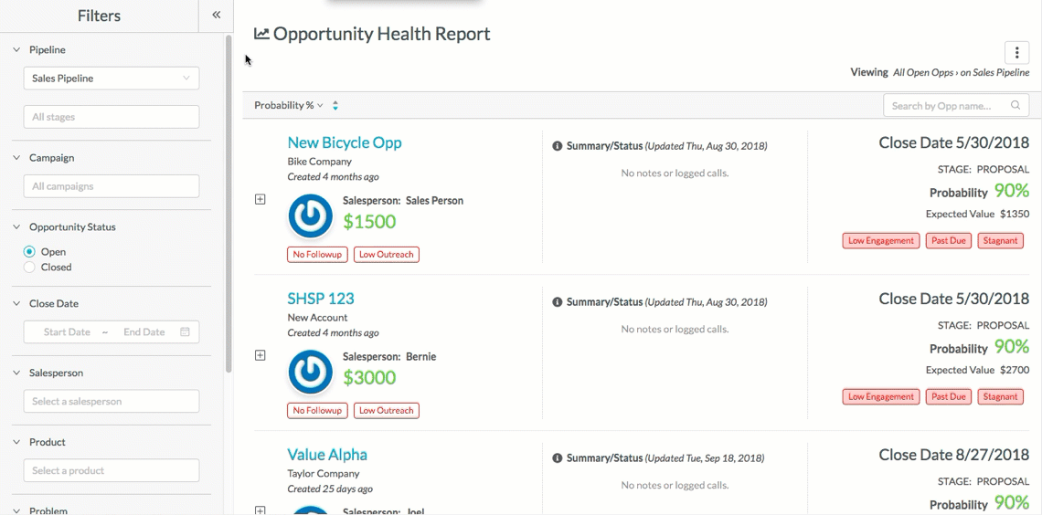Click Past Due tag on New Bicycle Opp
Screen dimensions: 1042x515
(948, 241)
